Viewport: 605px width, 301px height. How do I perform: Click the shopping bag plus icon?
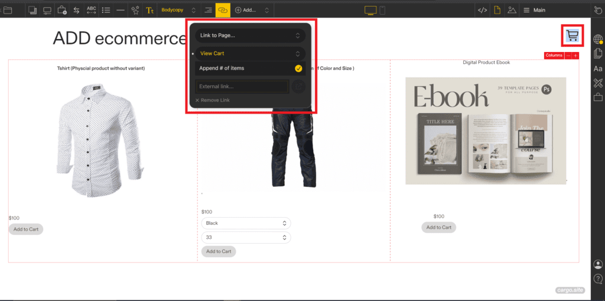[x=61, y=11]
